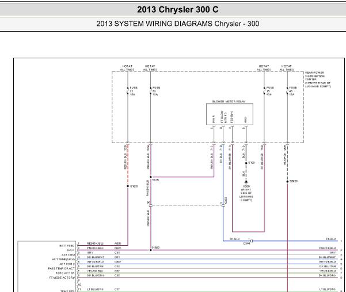This screenshot has height=292, width=346.
Task: Click HOT AT ALL TIMES above fuse 15
Action: pos(264,68)
